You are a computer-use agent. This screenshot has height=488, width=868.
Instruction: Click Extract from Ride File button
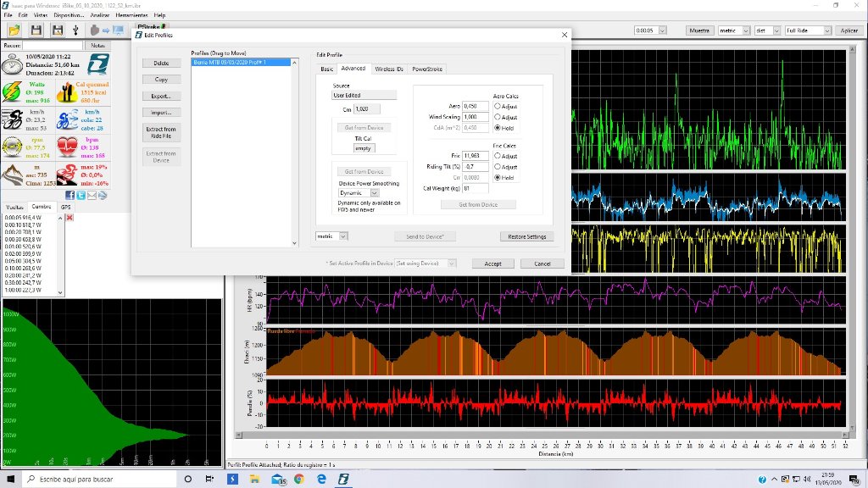161,133
